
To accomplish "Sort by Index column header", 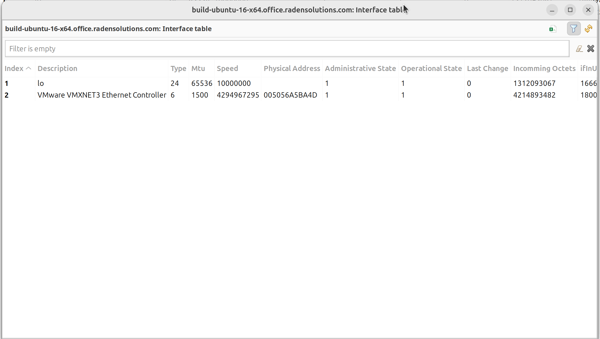I will [14, 69].
